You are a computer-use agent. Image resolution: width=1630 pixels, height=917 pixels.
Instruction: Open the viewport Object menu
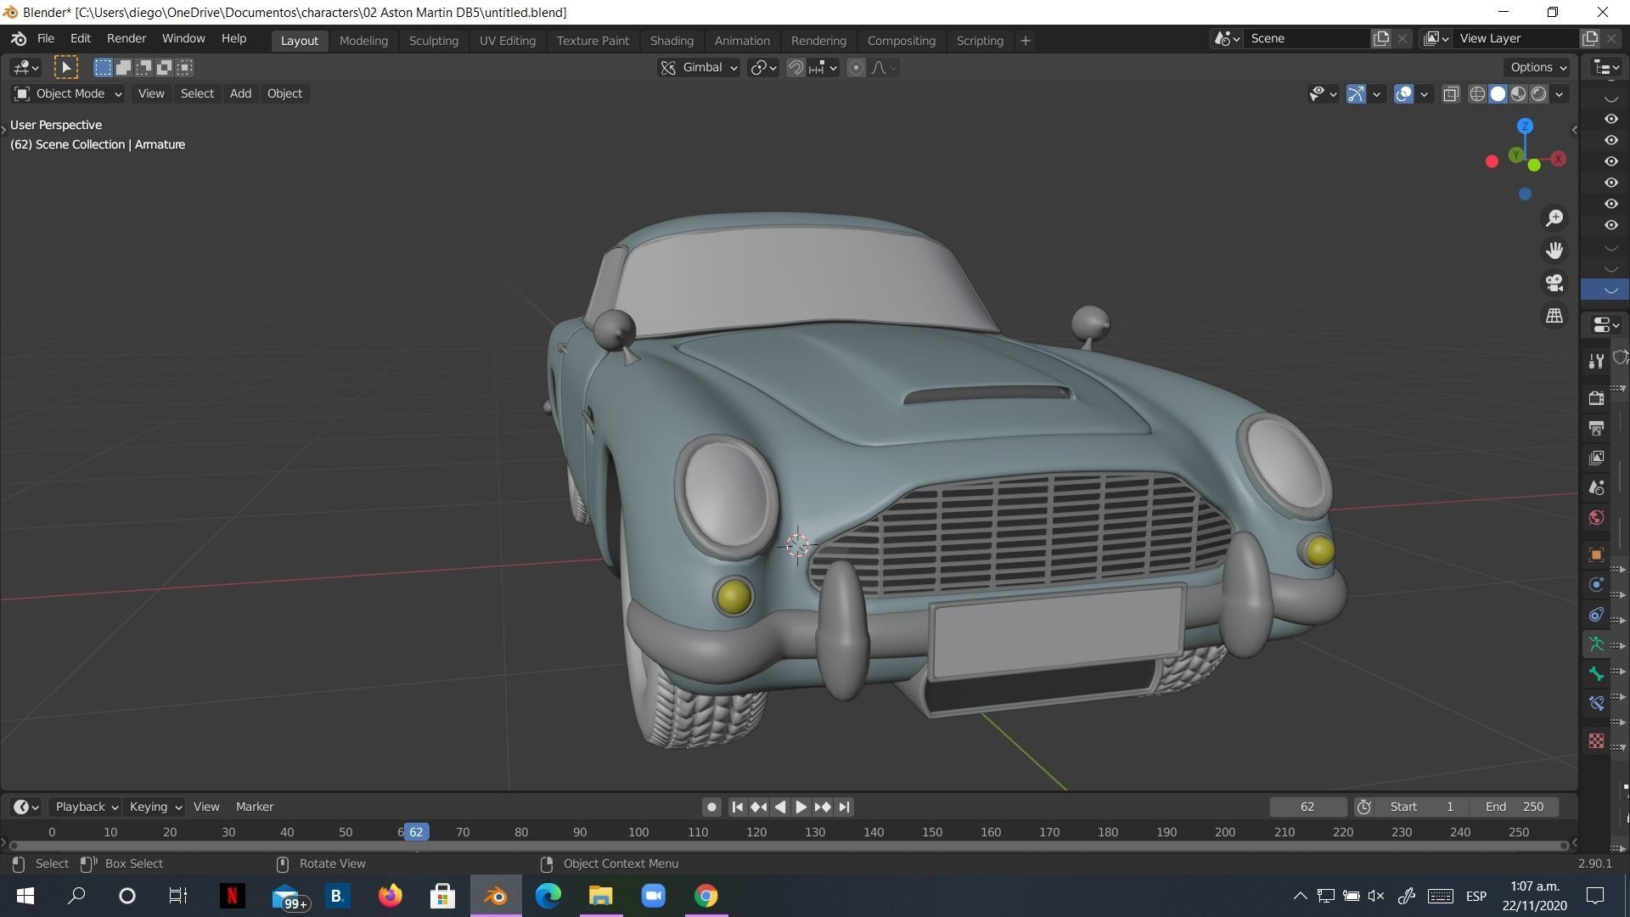(x=284, y=93)
